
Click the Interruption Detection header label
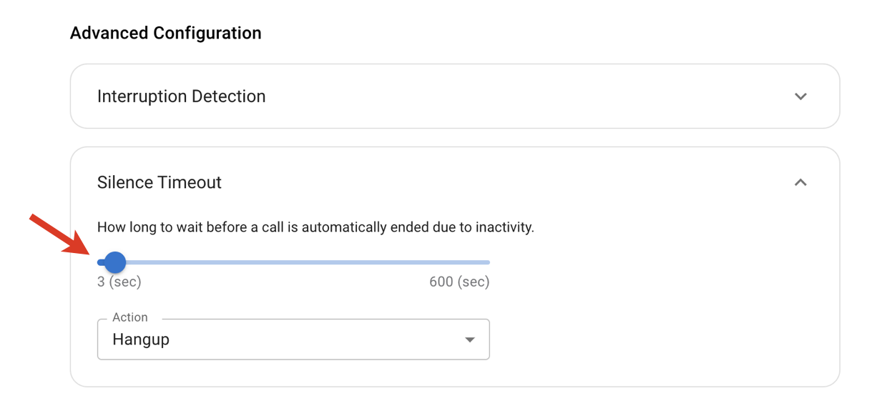click(180, 96)
